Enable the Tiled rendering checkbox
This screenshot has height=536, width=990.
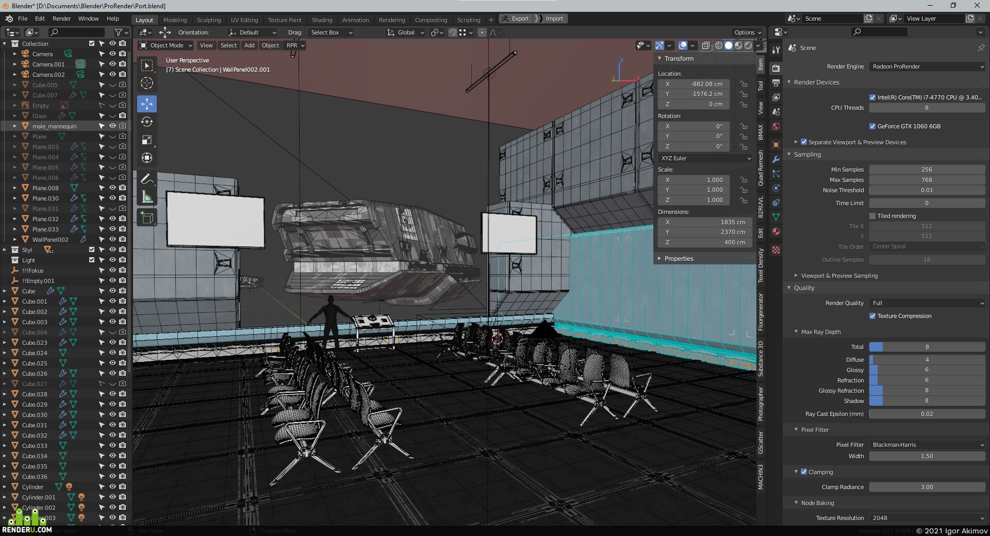(872, 216)
